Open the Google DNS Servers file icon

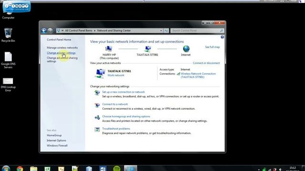coord(8,60)
